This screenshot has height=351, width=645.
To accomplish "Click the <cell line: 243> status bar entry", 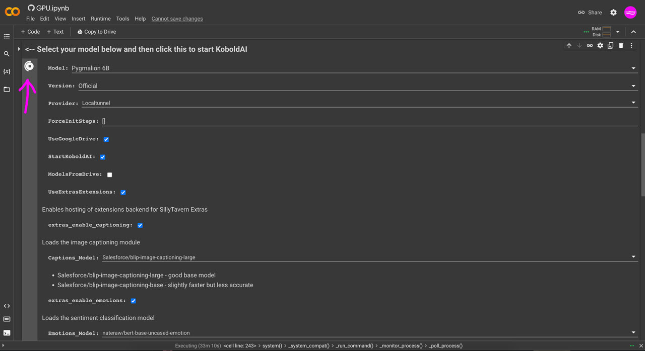I will point(240,346).
